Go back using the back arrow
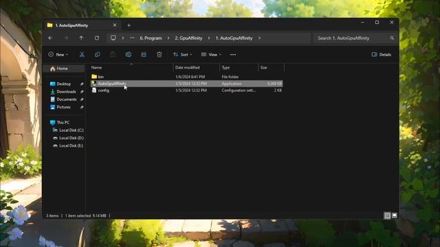This screenshot has width=440, height=247. [50, 38]
